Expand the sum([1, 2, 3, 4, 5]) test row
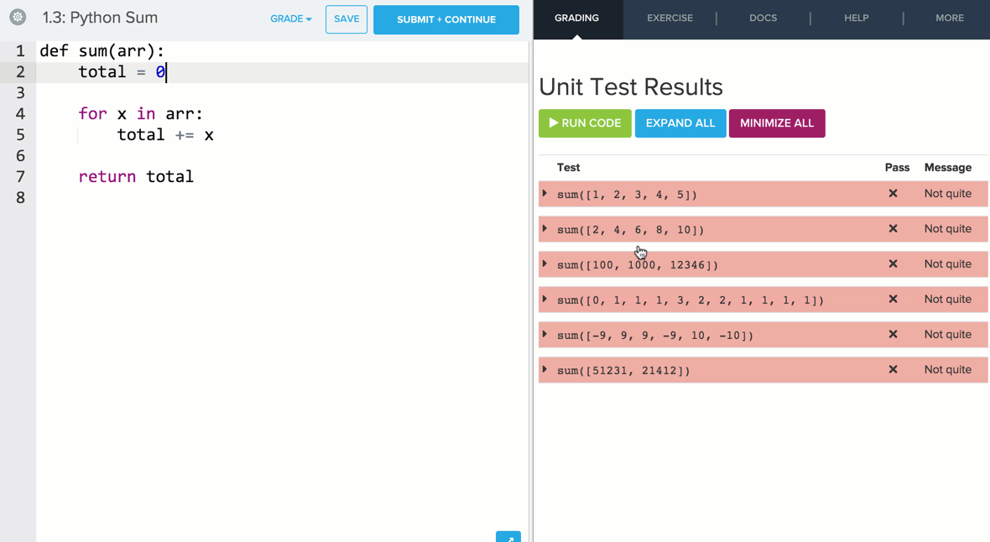990x542 pixels. click(545, 194)
